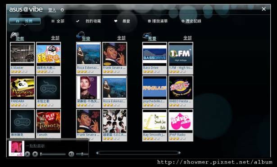Click the play button in the player
The height and width of the screenshot is (167, 277).
click(x=27, y=154)
